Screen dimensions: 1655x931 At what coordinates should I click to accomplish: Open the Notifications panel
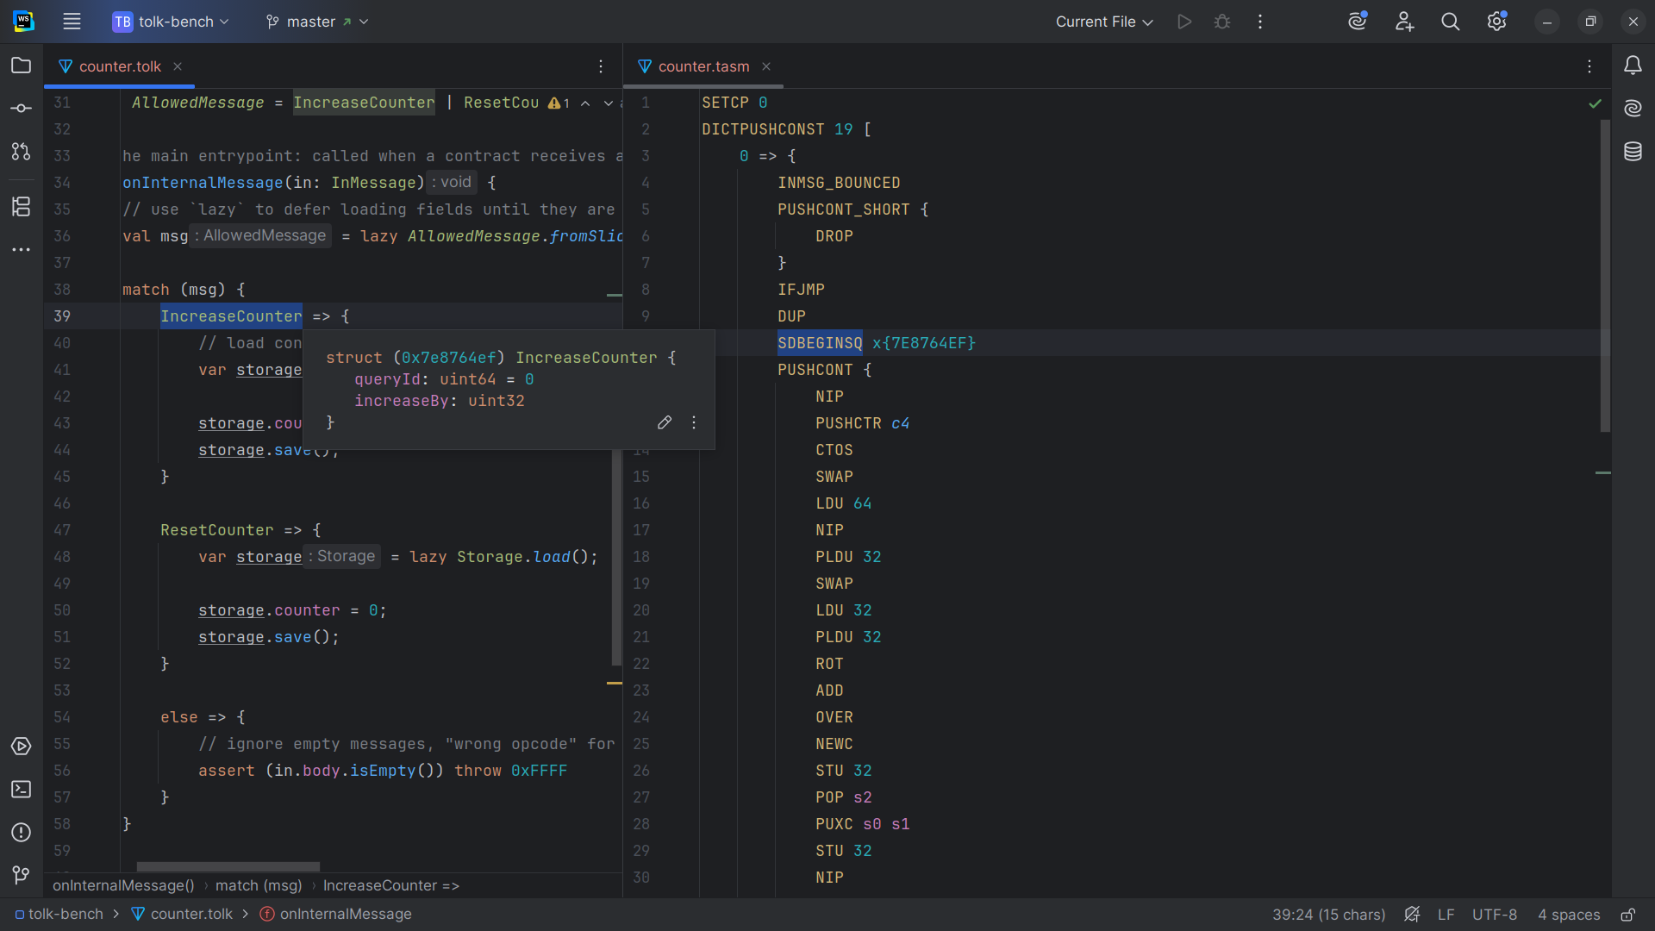tap(1633, 66)
